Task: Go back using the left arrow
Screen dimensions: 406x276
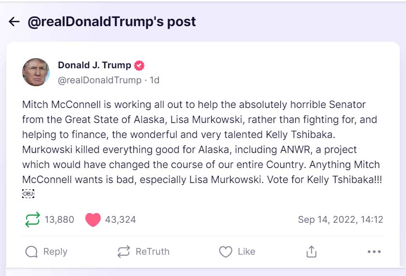Action: [x=14, y=21]
